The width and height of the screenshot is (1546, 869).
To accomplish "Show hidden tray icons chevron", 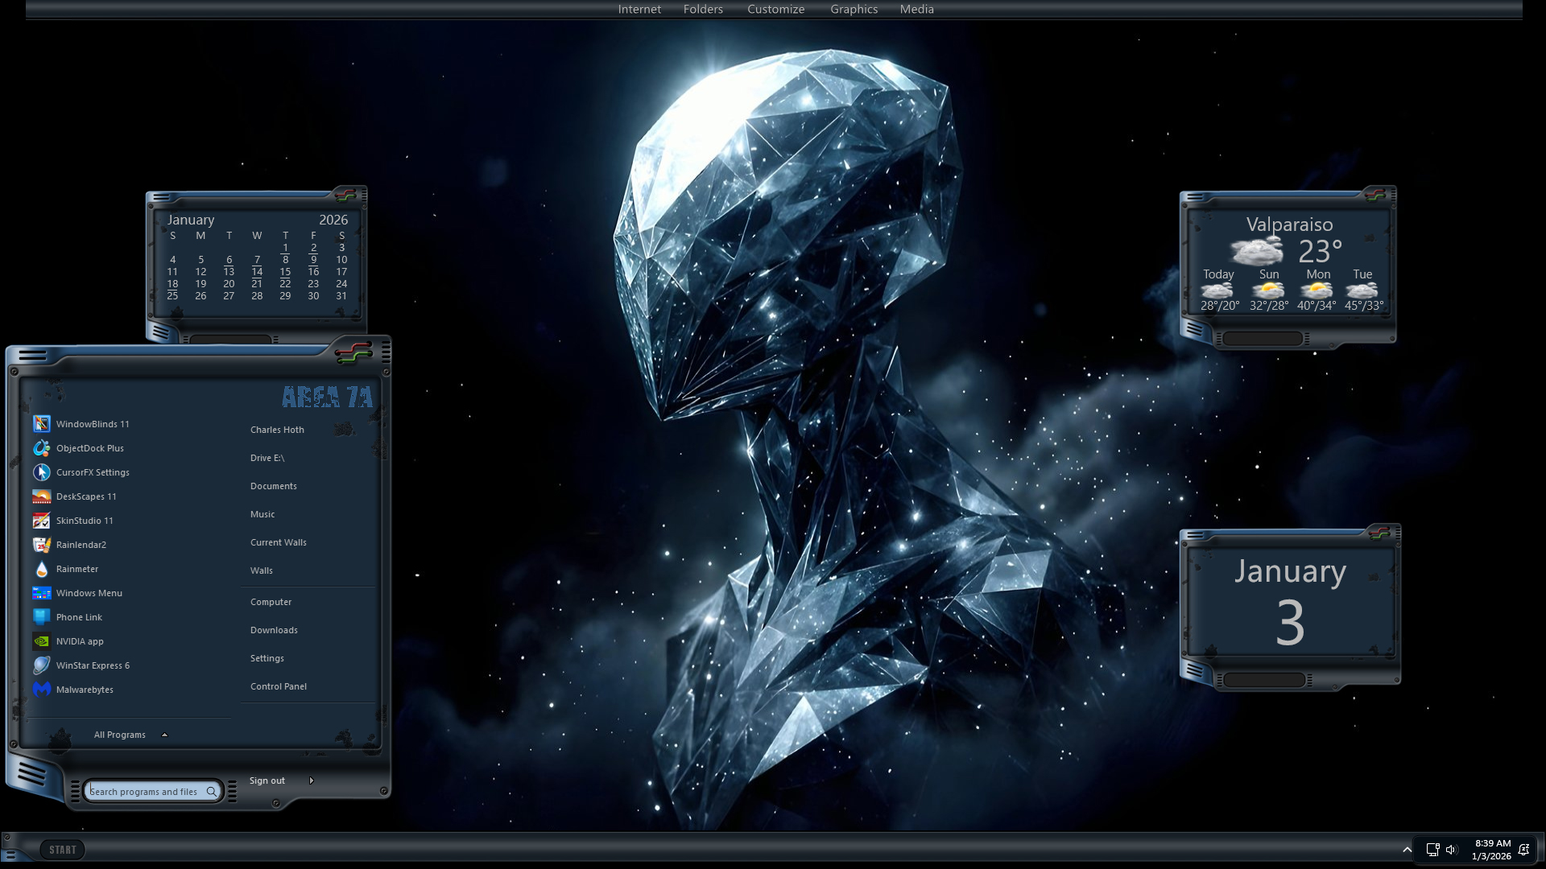I will [x=1407, y=850].
